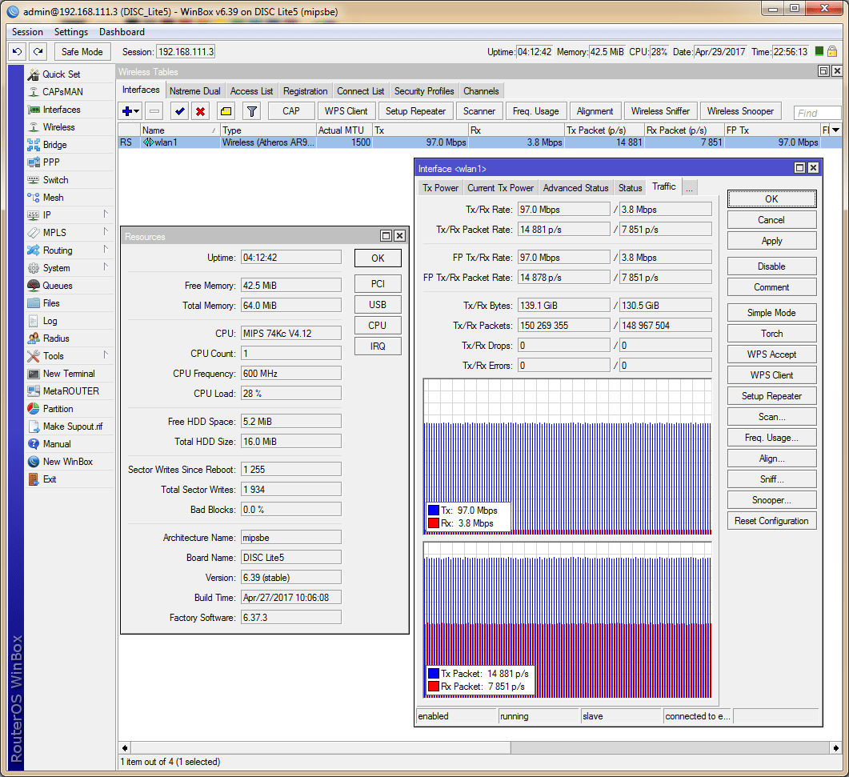The width and height of the screenshot is (849, 777).
Task: Click the redo arrow icon
Action: click(38, 51)
